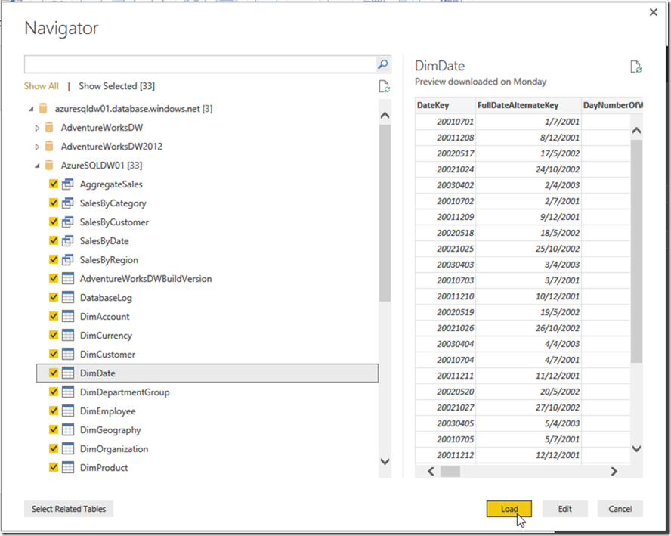Uncheck the AggregateSales checkbox

point(54,184)
